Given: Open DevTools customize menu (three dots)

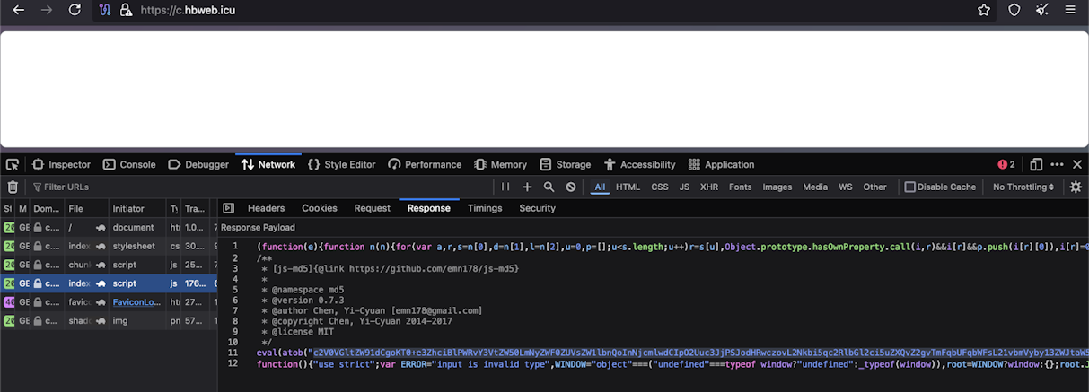Looking at the screenshot, I should 1057,165.
